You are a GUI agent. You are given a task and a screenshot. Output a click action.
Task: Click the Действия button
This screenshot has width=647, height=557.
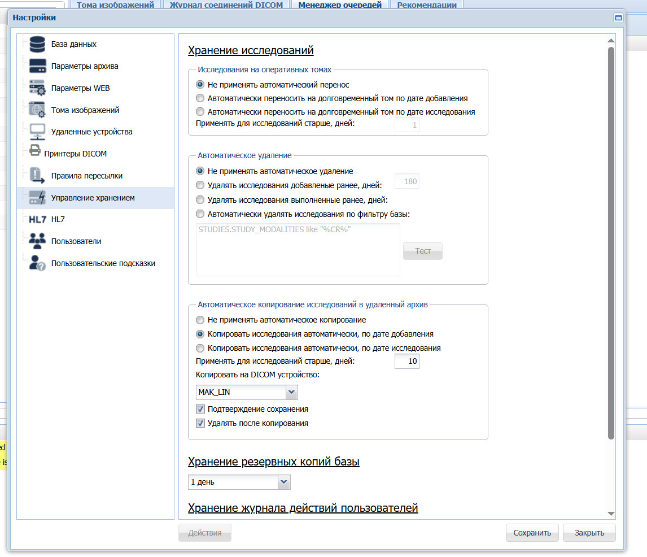pos(205,533)
